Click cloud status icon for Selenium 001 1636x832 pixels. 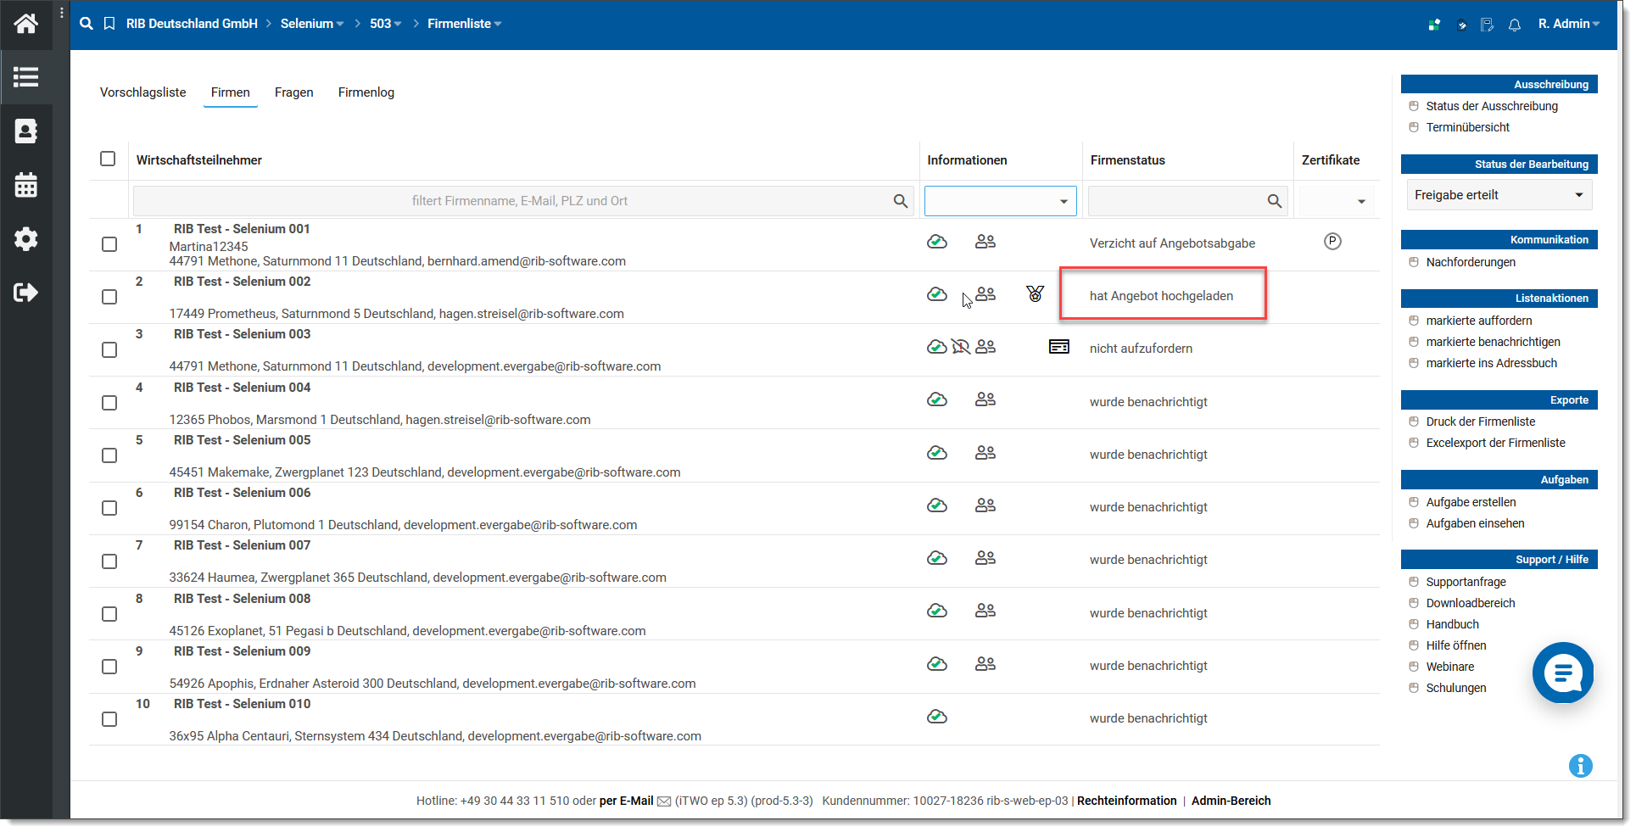tap(937, 242)
